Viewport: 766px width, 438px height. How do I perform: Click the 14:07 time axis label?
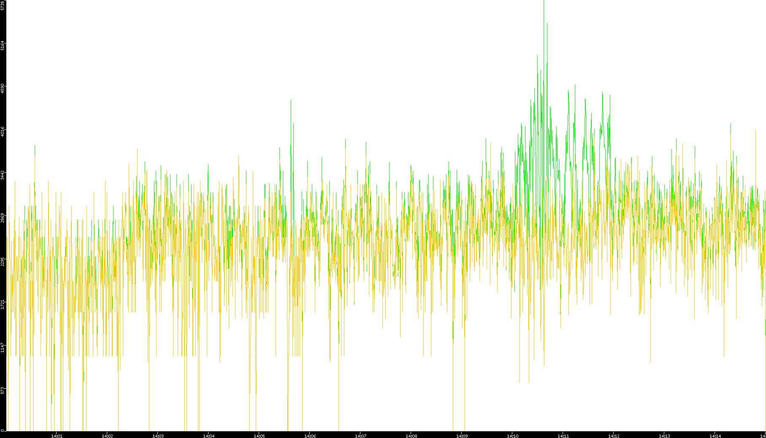[x=360, y=436]
